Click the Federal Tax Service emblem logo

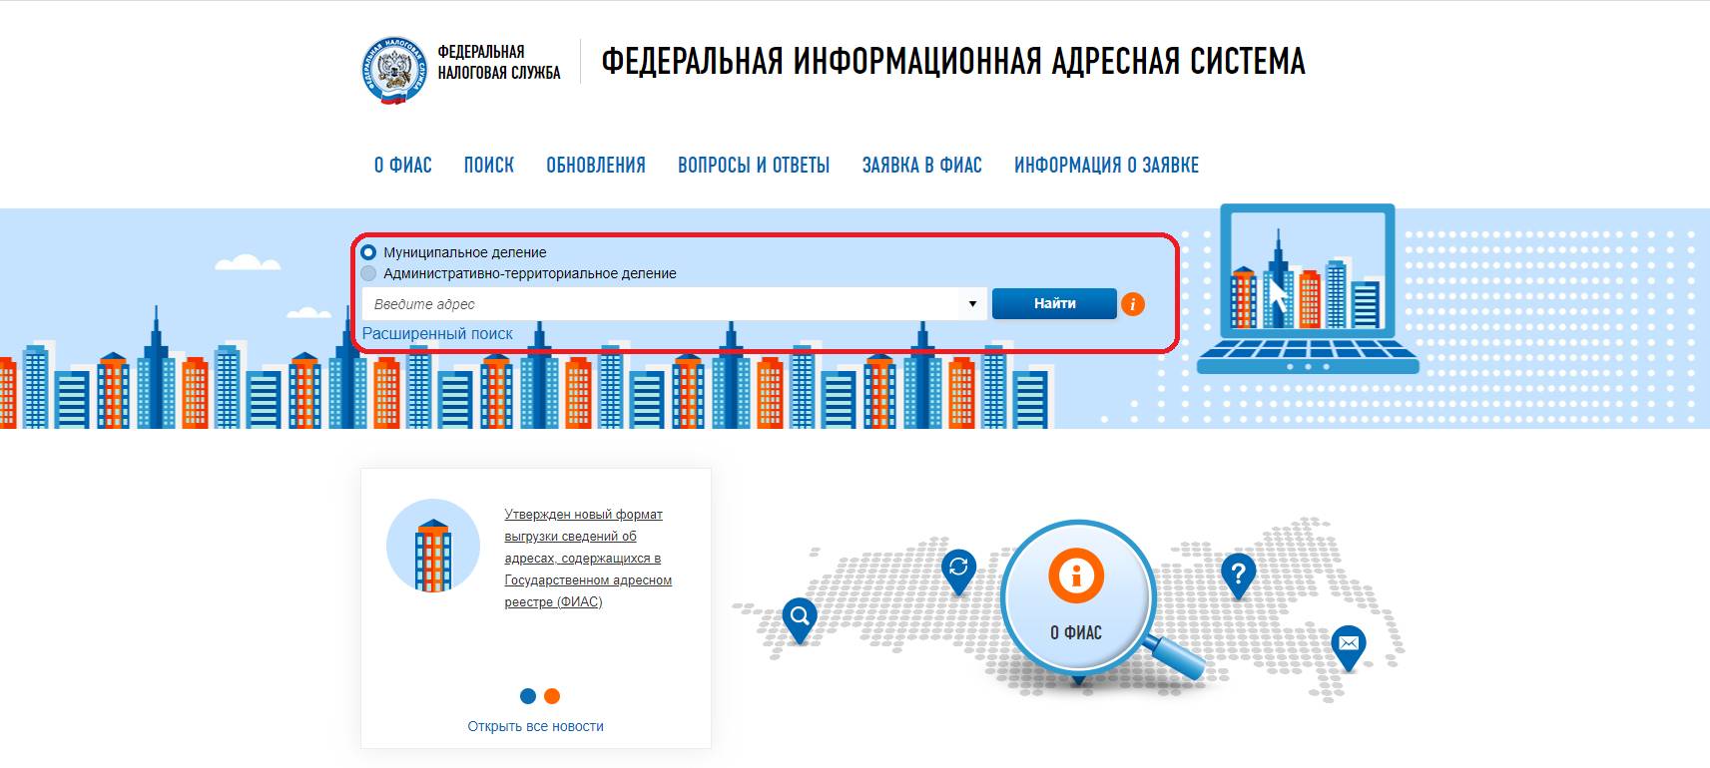pyautogui.click(x=393, y=70)
